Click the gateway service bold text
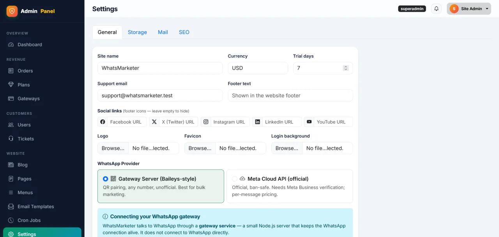Image resolution: width=499 pixels, height=237 pixels. point(217,226)
